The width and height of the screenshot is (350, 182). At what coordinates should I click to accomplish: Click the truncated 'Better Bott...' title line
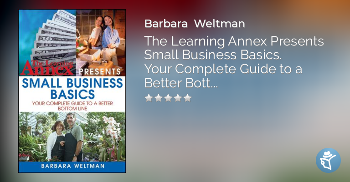coord(181,83)
